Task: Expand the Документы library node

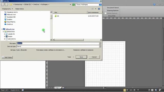Action: tap(5, 39)
